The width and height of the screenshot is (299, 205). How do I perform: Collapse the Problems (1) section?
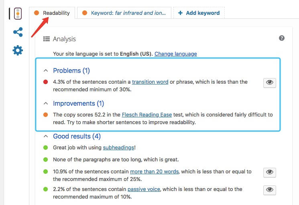(x=46, y=70)
